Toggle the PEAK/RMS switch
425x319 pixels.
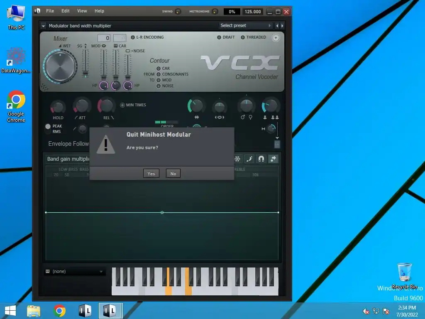click(48, 129)
